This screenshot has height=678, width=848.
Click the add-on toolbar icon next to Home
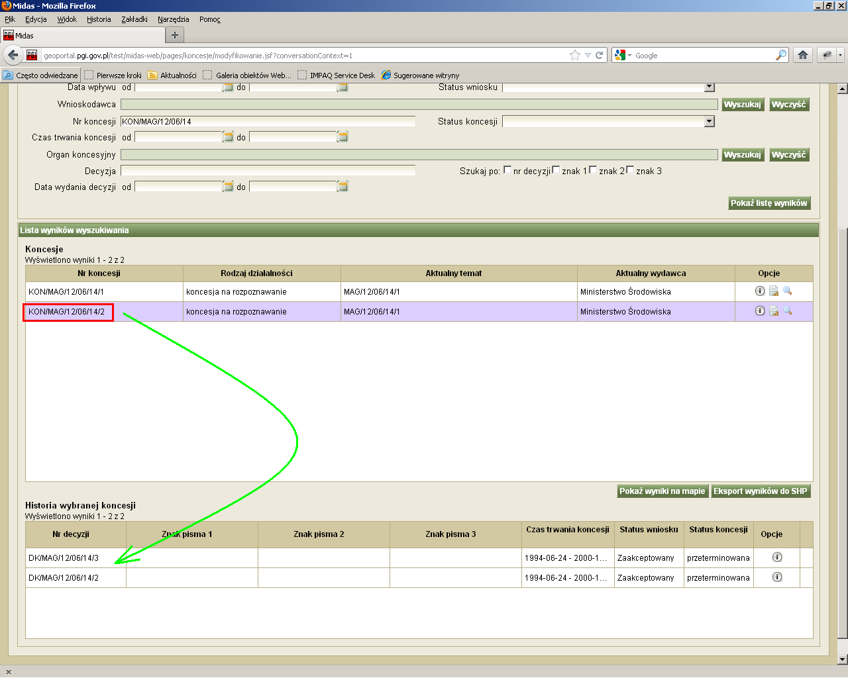pos(827,55)
